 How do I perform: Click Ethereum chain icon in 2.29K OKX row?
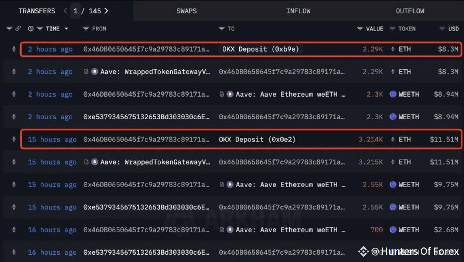[14, 49]
